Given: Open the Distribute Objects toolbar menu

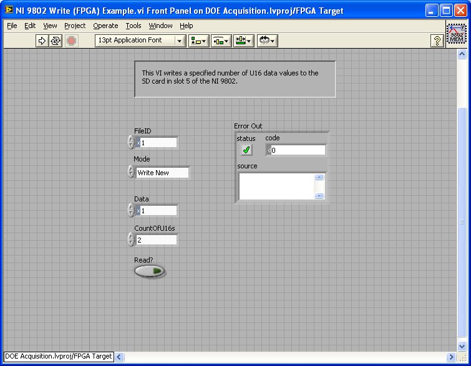Looking at the screenshot, I should point(221,41).
